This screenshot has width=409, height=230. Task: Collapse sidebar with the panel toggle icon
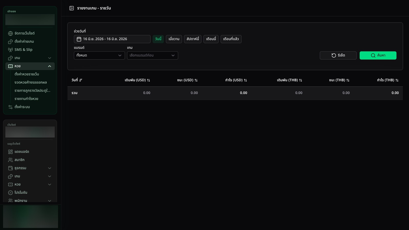click(72, 8)
